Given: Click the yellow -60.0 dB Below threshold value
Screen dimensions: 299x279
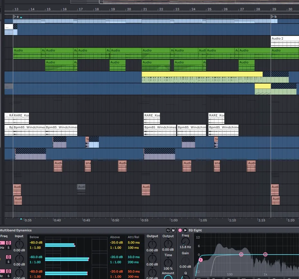Looking at the screenshot, I should [x=36, y=243].
